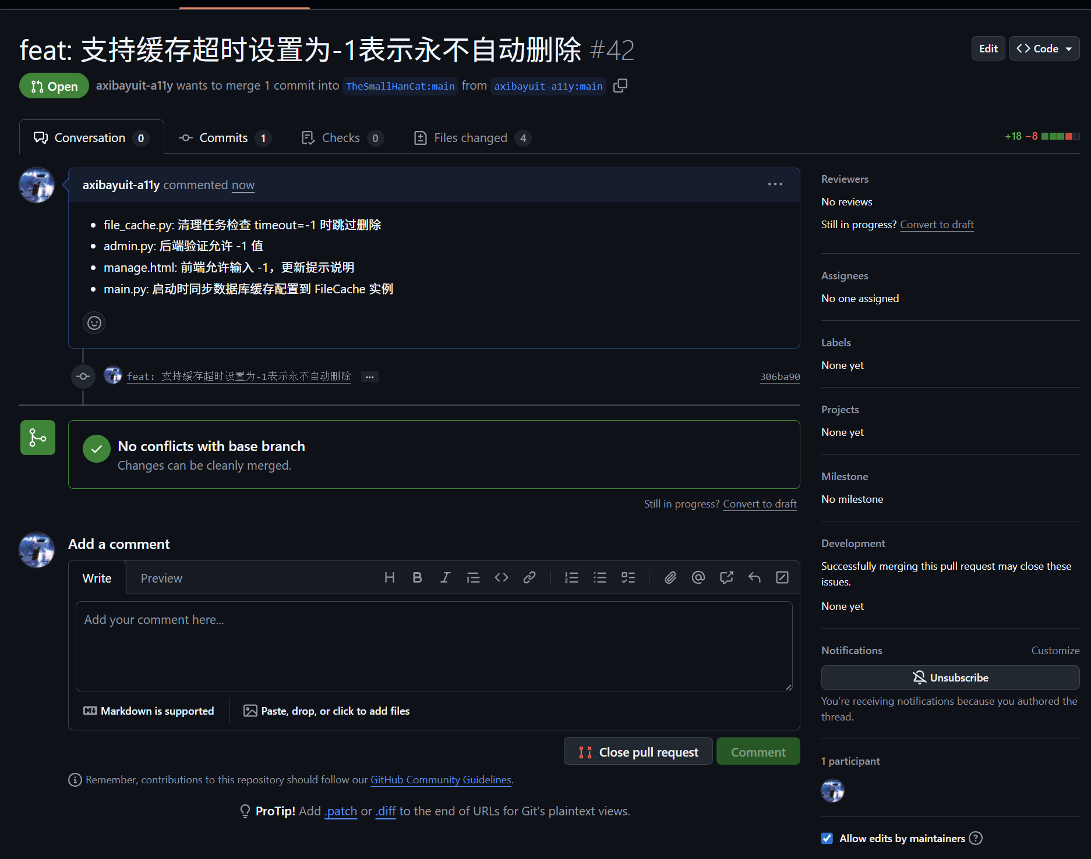Insert a task list in comment
This screenshot has width=1091, height=859.
(628, 577)
